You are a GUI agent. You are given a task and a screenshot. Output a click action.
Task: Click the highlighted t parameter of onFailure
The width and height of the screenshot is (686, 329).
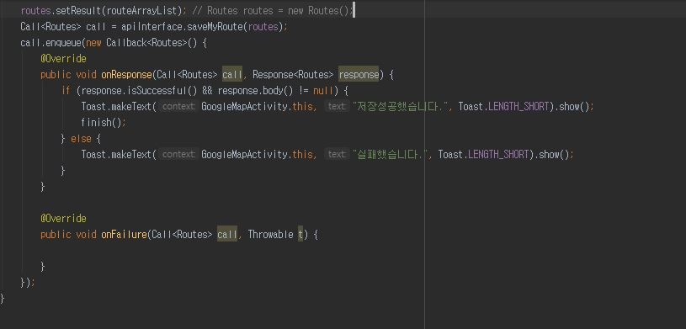click(300, 235)
